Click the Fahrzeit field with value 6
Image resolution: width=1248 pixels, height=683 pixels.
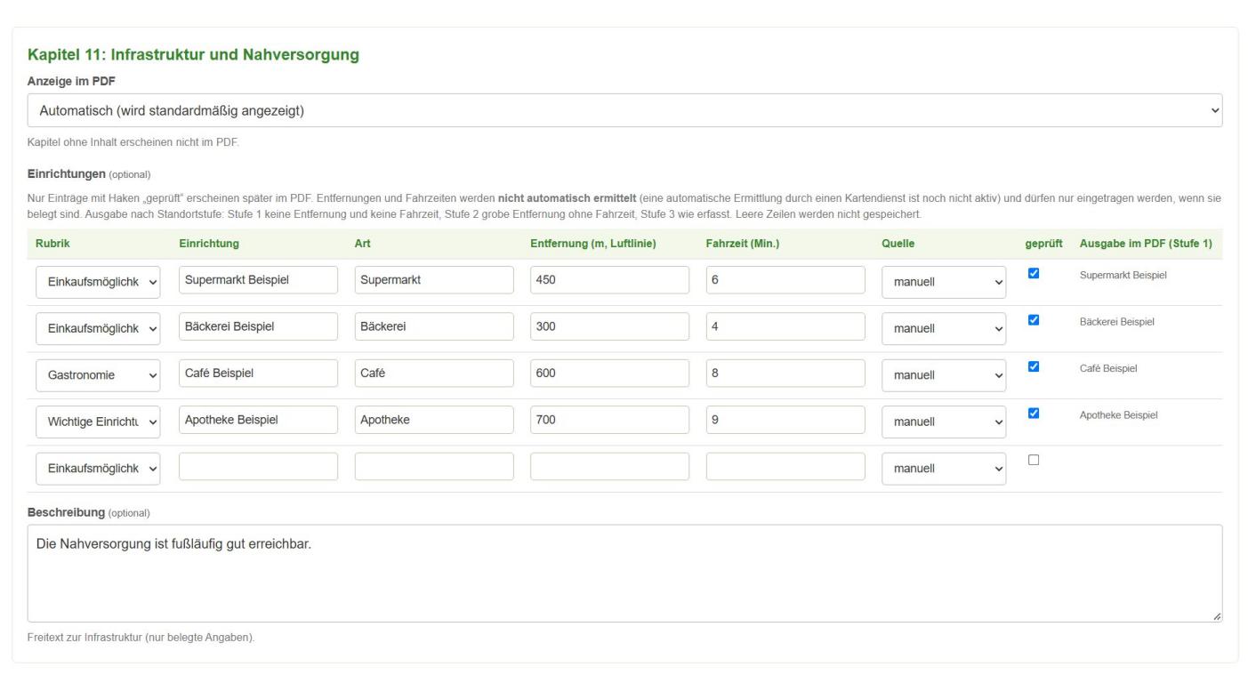(785, 280)
